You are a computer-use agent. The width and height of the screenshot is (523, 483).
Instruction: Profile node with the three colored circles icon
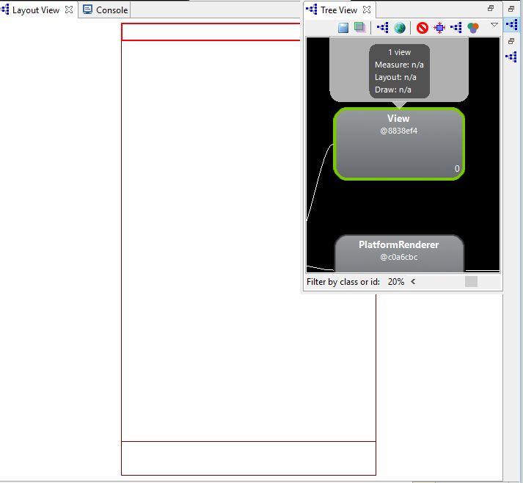point(473,28)
